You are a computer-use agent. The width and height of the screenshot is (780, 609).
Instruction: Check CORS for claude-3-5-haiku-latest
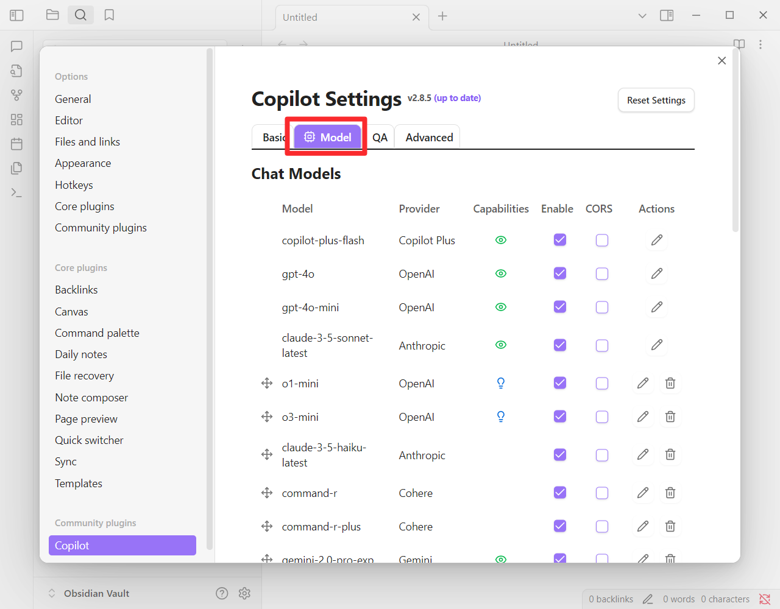pyautogui.click(x=602, y=455)
